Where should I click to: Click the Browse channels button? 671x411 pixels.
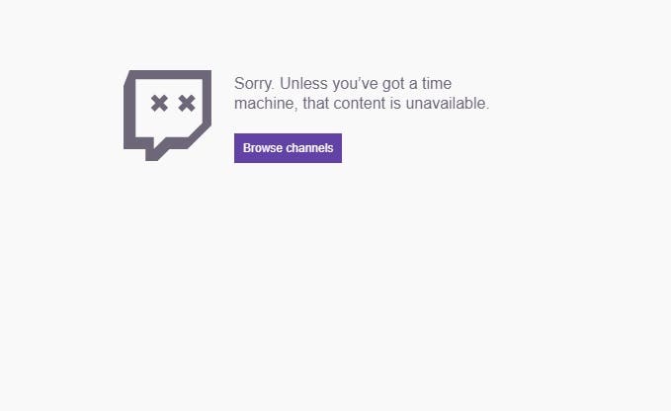(288, 148)
